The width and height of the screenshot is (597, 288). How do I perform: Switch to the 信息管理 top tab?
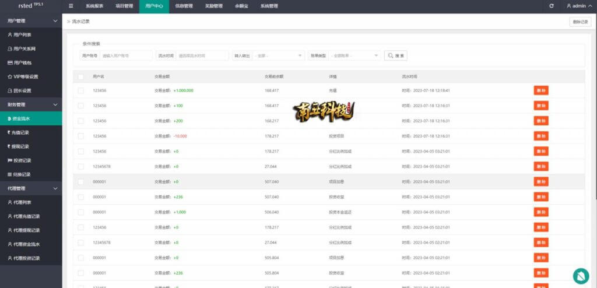pos(184,6)
